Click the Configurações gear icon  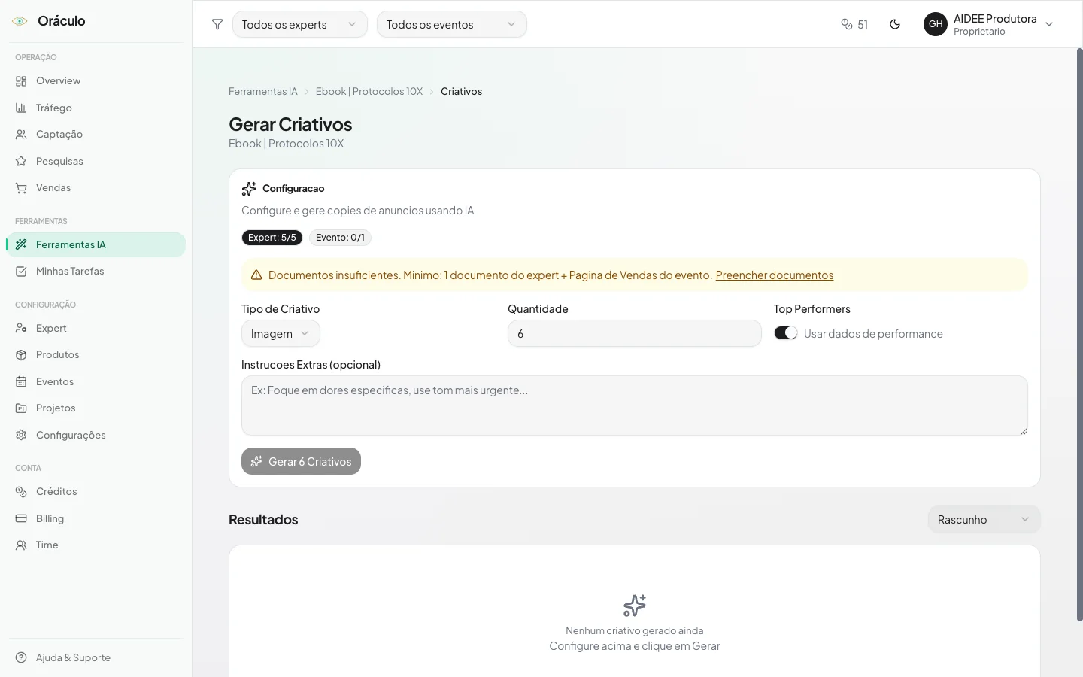[21, 435]
